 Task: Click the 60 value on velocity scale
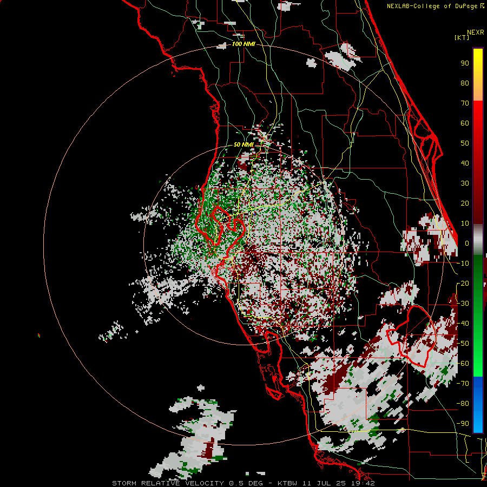click(465, 123)
